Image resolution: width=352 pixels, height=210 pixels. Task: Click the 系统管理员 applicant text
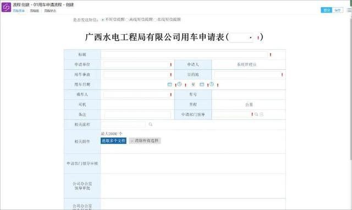click(x=247, y=65)
